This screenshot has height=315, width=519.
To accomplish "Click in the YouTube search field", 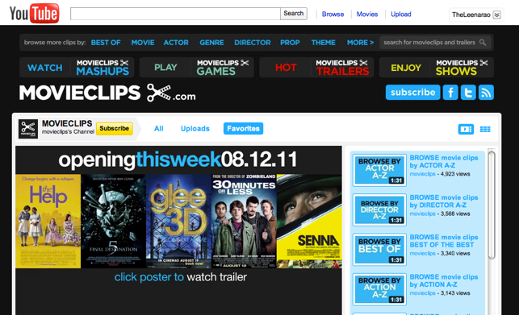I will click(x=175, y=14).
